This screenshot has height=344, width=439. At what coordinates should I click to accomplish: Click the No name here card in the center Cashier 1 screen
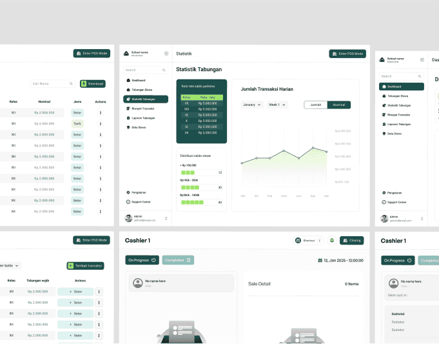pos(181,283)
